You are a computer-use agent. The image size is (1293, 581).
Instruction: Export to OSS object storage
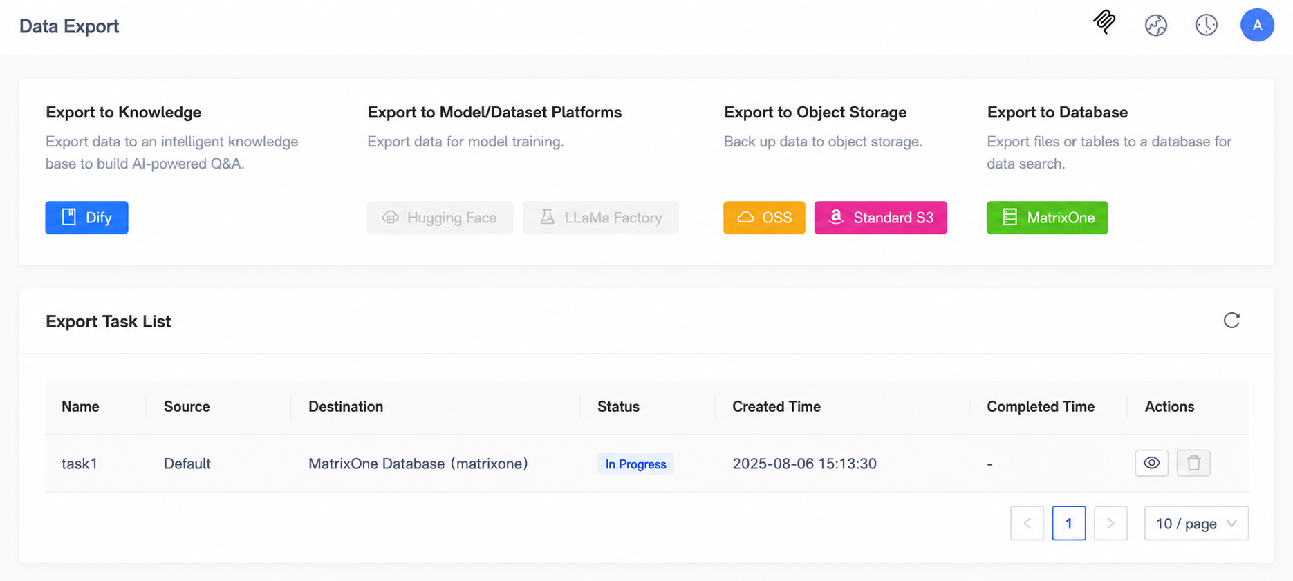764,218
